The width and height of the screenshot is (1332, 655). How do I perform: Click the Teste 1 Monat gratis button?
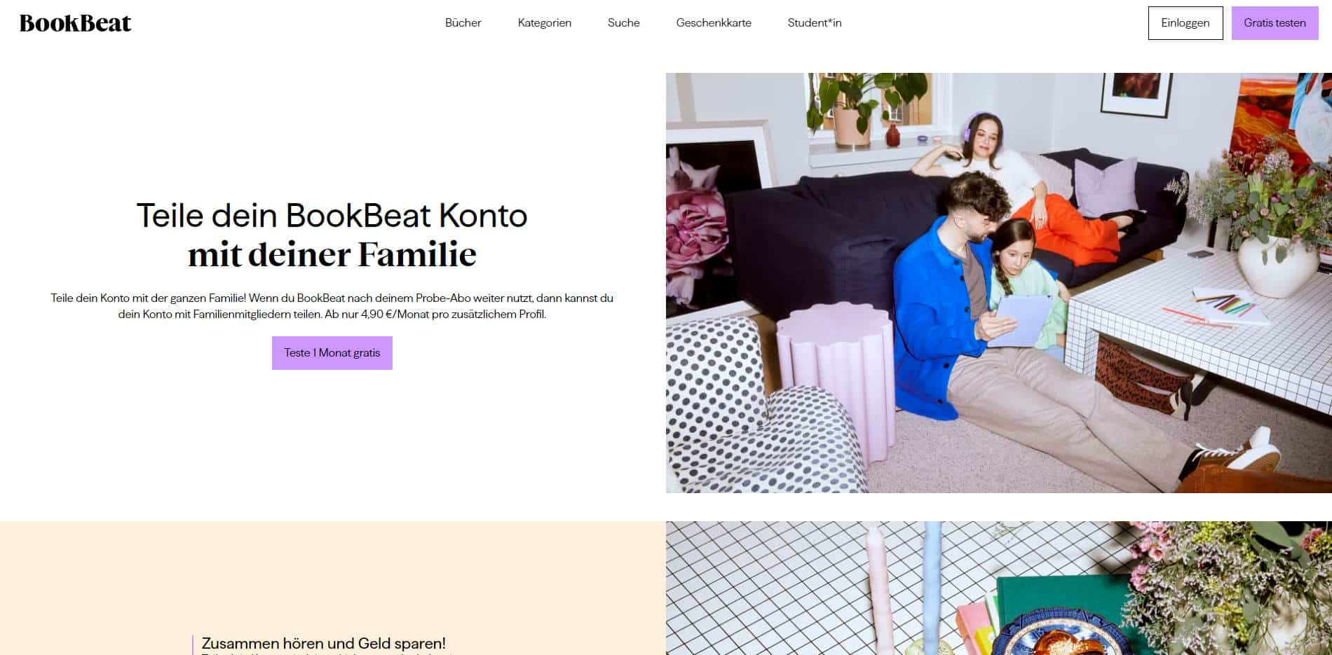(x=332, y=353)
